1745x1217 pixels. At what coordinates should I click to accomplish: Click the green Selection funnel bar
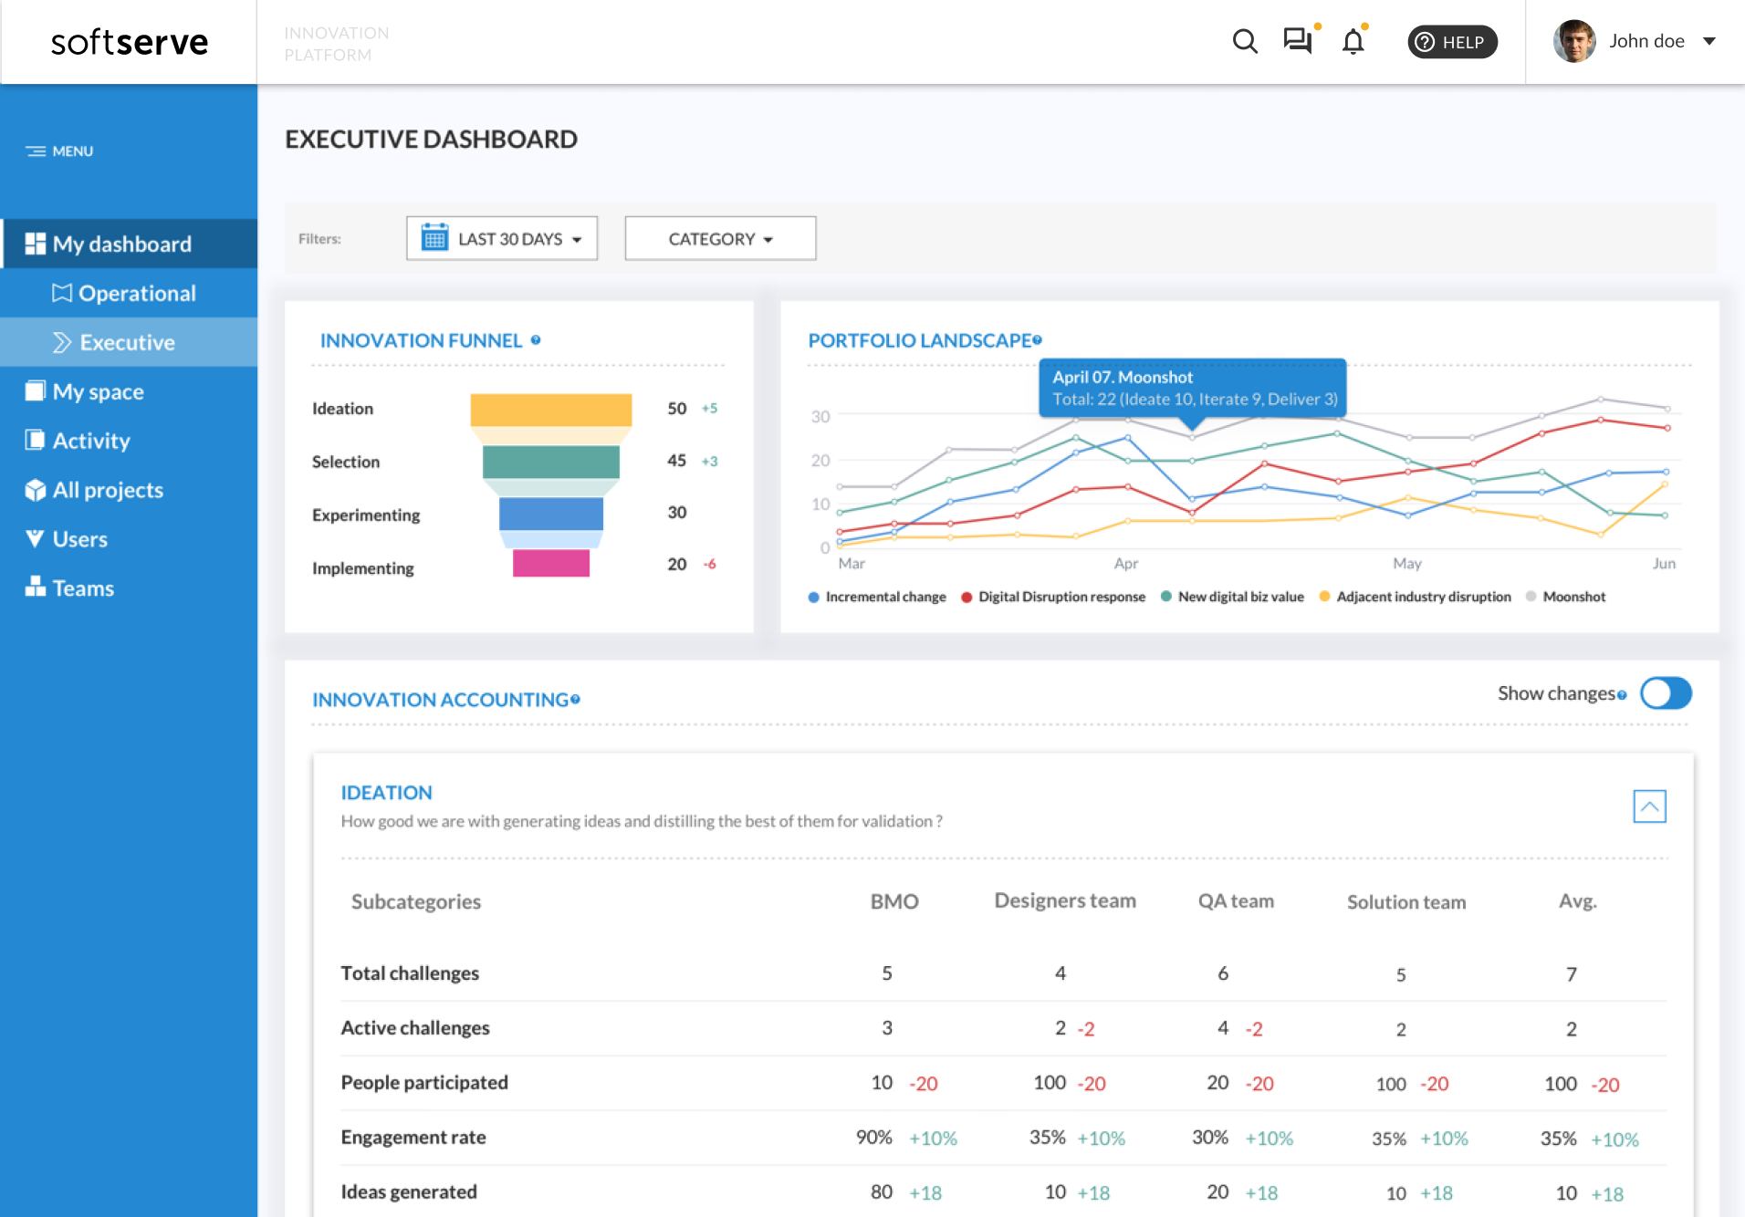551,463
